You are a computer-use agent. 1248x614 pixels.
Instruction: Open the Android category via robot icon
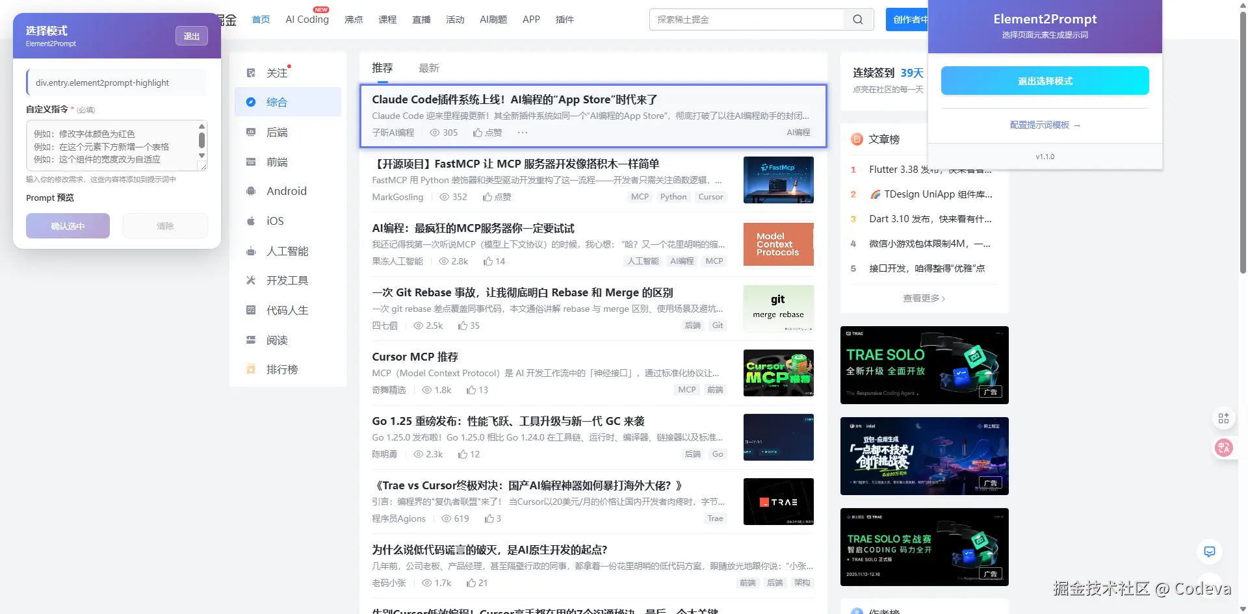click(251, 191)
